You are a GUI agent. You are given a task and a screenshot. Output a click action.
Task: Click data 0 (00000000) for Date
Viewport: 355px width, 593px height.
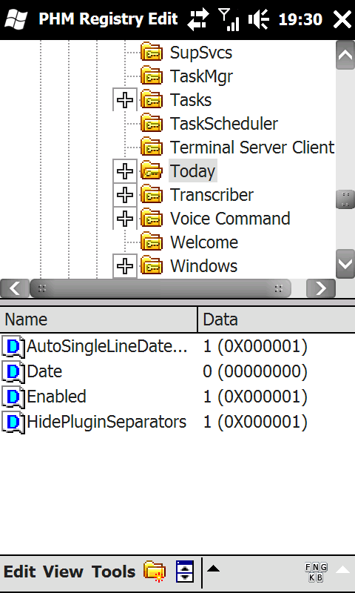pyautogui.click(x=255, y=371)
